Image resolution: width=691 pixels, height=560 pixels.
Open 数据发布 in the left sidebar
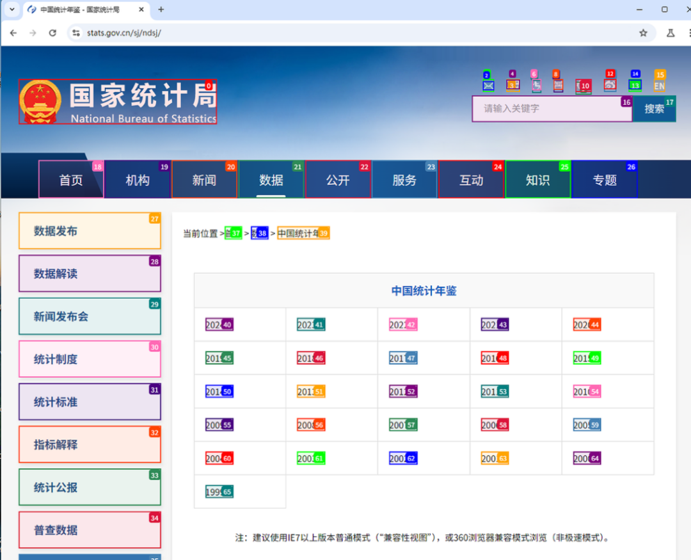[x=90, y=230]
